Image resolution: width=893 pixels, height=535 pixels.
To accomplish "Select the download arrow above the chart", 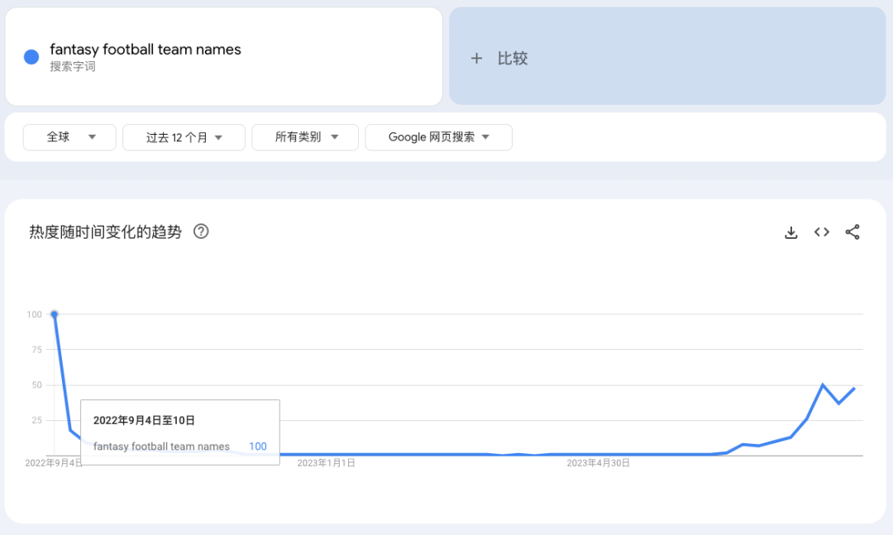I will coord(791,232).
